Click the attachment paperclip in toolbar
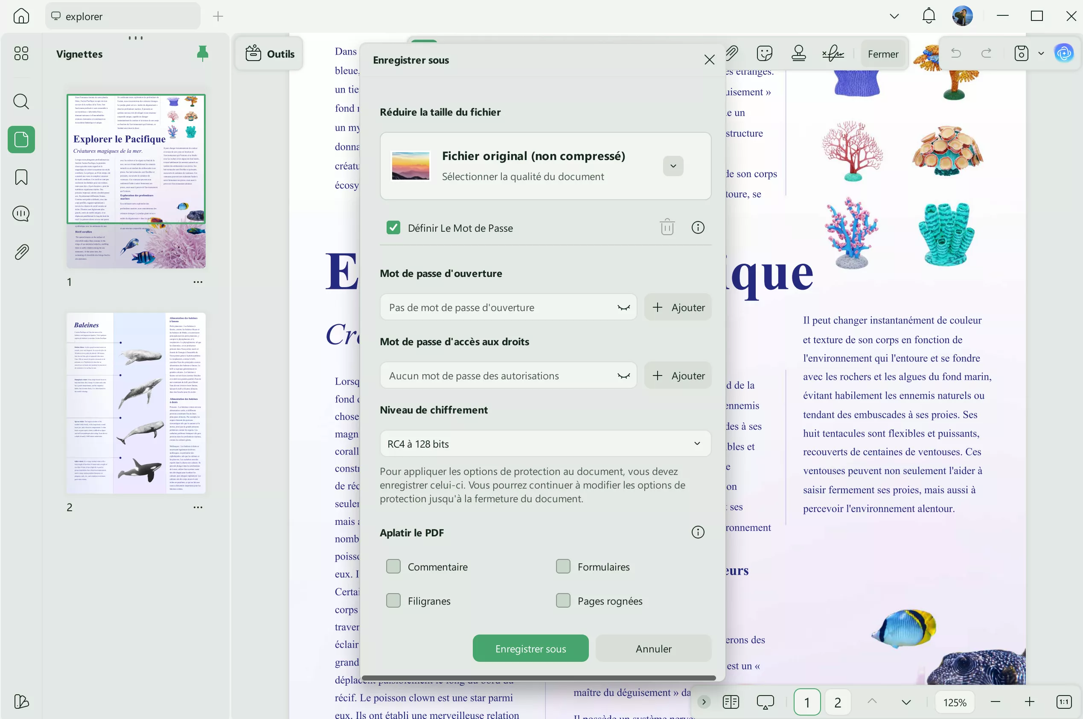 pyautogui.click(x=732, y=54)
